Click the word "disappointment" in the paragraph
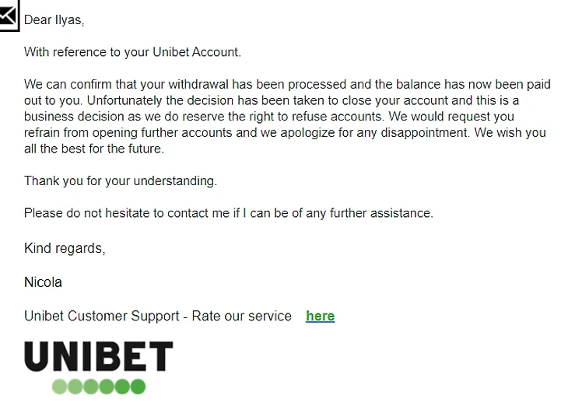 [426, 133]
